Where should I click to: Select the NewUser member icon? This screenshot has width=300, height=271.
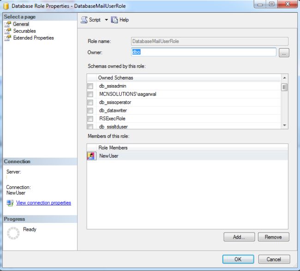click(x=91, y=156)
